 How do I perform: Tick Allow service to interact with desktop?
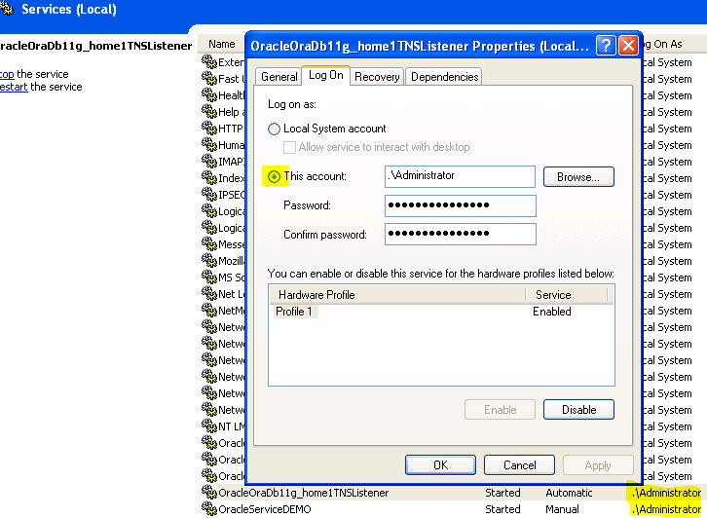(x=289, y=147)
